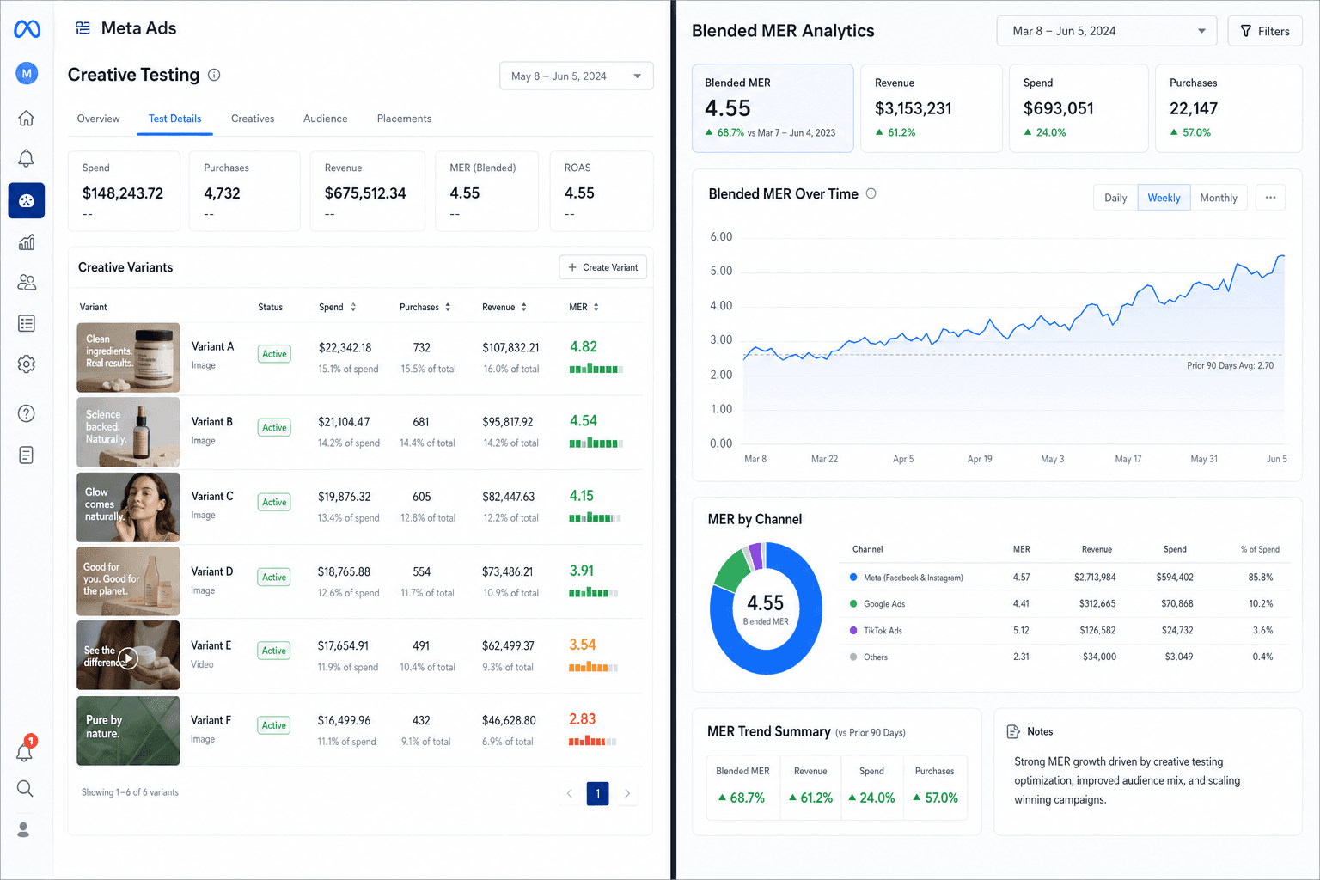This screenshot has height=880, width=1320.
Task: Open the settings gear in sidebar
Action: 27,364
